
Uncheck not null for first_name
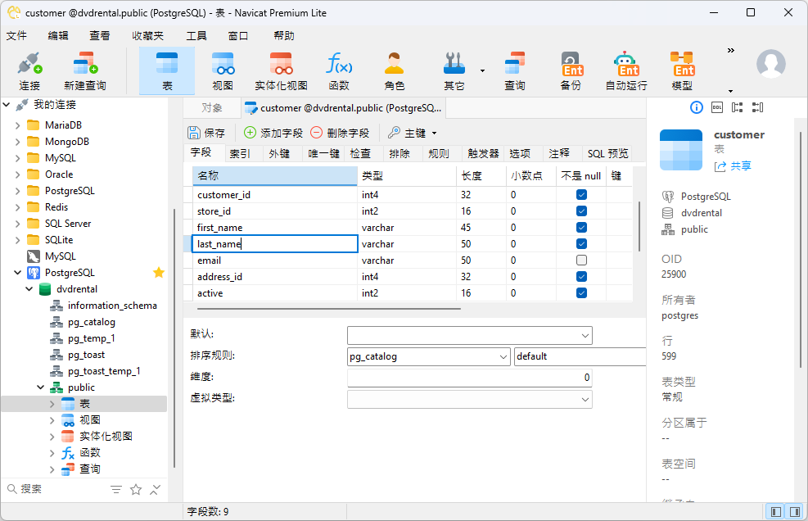tap(581, 228)
